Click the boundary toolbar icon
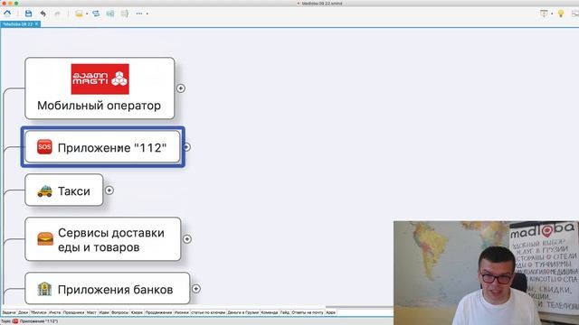Image resolution: width=579 pixels, height=325 pixels. (110, 14)
